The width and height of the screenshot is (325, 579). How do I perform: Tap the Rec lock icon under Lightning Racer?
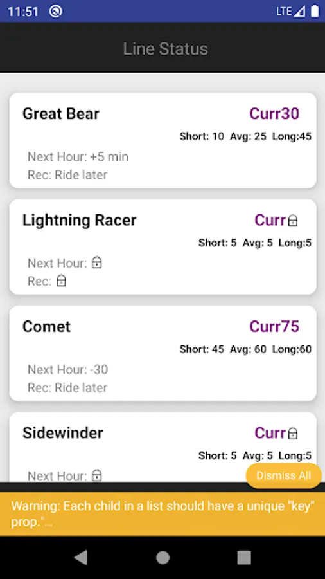(61, 281)
